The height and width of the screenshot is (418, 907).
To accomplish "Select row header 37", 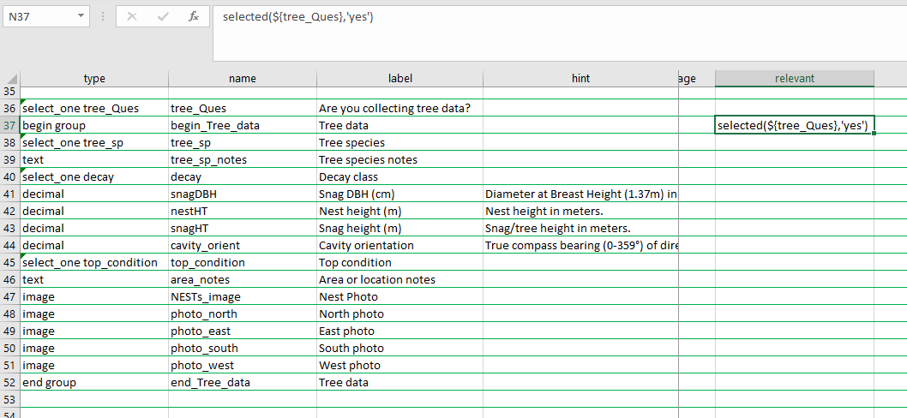I will pos(10,126).
